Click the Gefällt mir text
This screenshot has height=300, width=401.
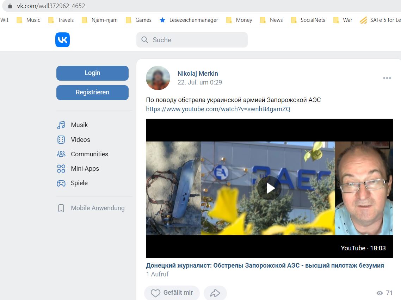[x=178, y=293]
